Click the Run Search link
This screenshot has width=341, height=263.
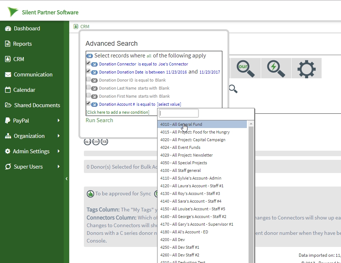[x=99, y=120]
